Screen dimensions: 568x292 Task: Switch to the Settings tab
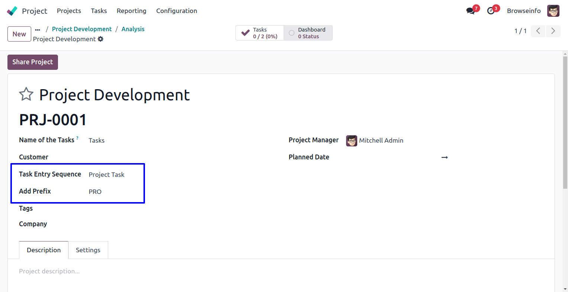(x=88, y=250)
